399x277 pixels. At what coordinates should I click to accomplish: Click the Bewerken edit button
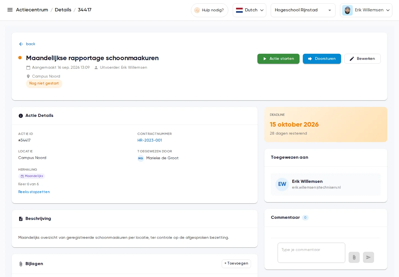[x=362, y=59]
